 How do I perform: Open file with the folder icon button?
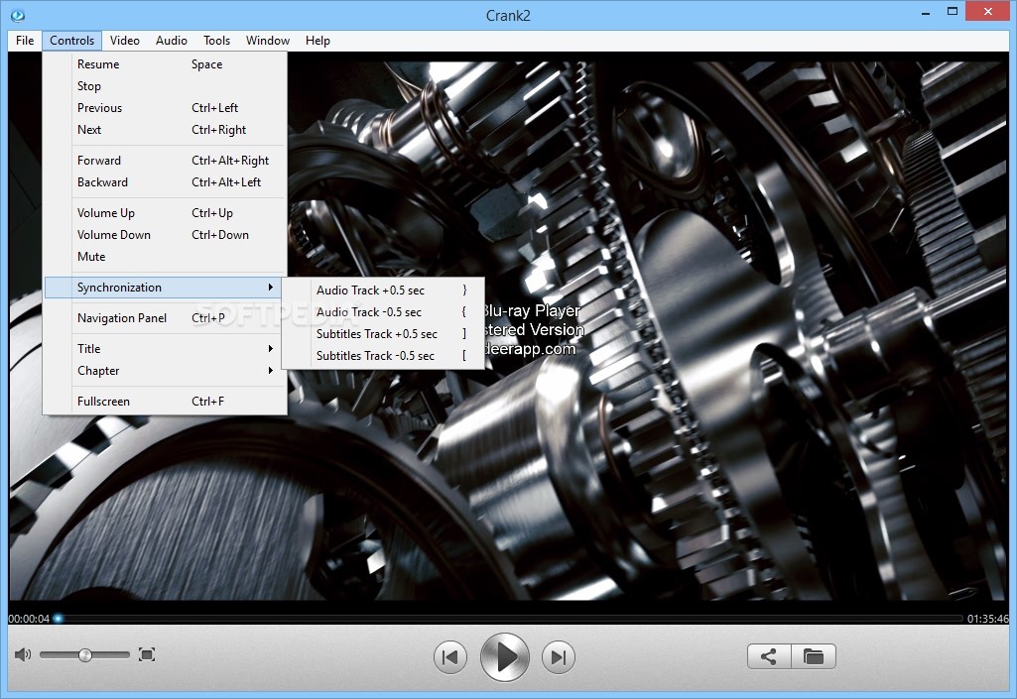[814, 656]
